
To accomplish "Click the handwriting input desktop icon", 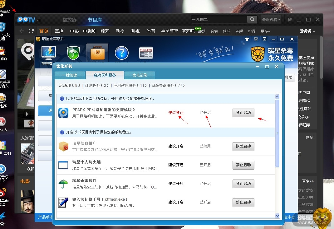I will pos(3,75).
